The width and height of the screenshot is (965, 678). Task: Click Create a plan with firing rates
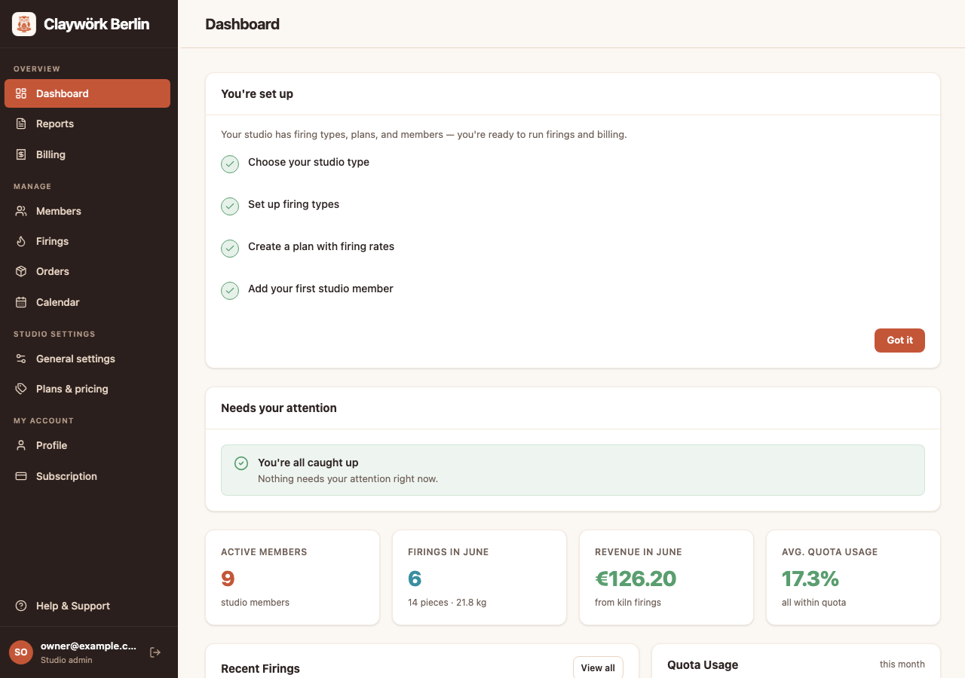point(321,246)
